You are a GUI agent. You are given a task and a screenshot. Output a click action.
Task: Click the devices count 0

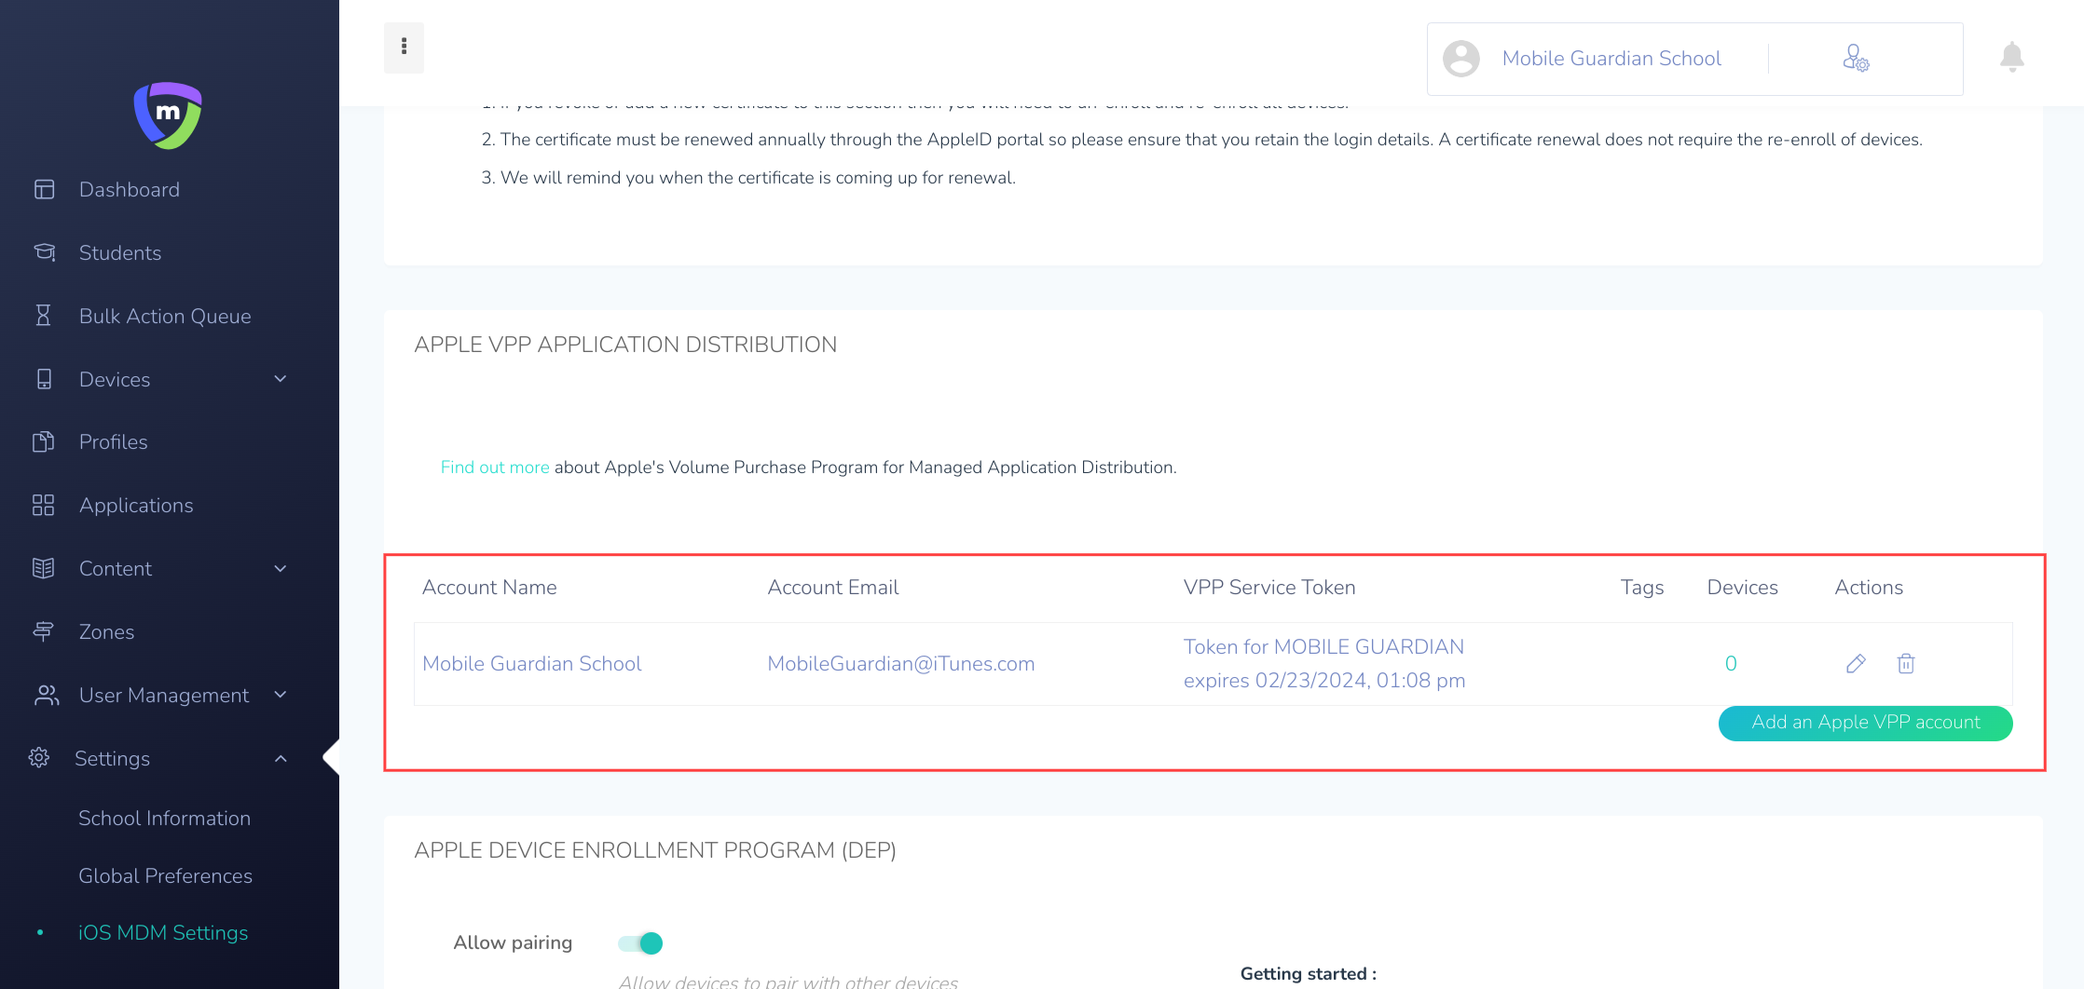[1731, 663]
